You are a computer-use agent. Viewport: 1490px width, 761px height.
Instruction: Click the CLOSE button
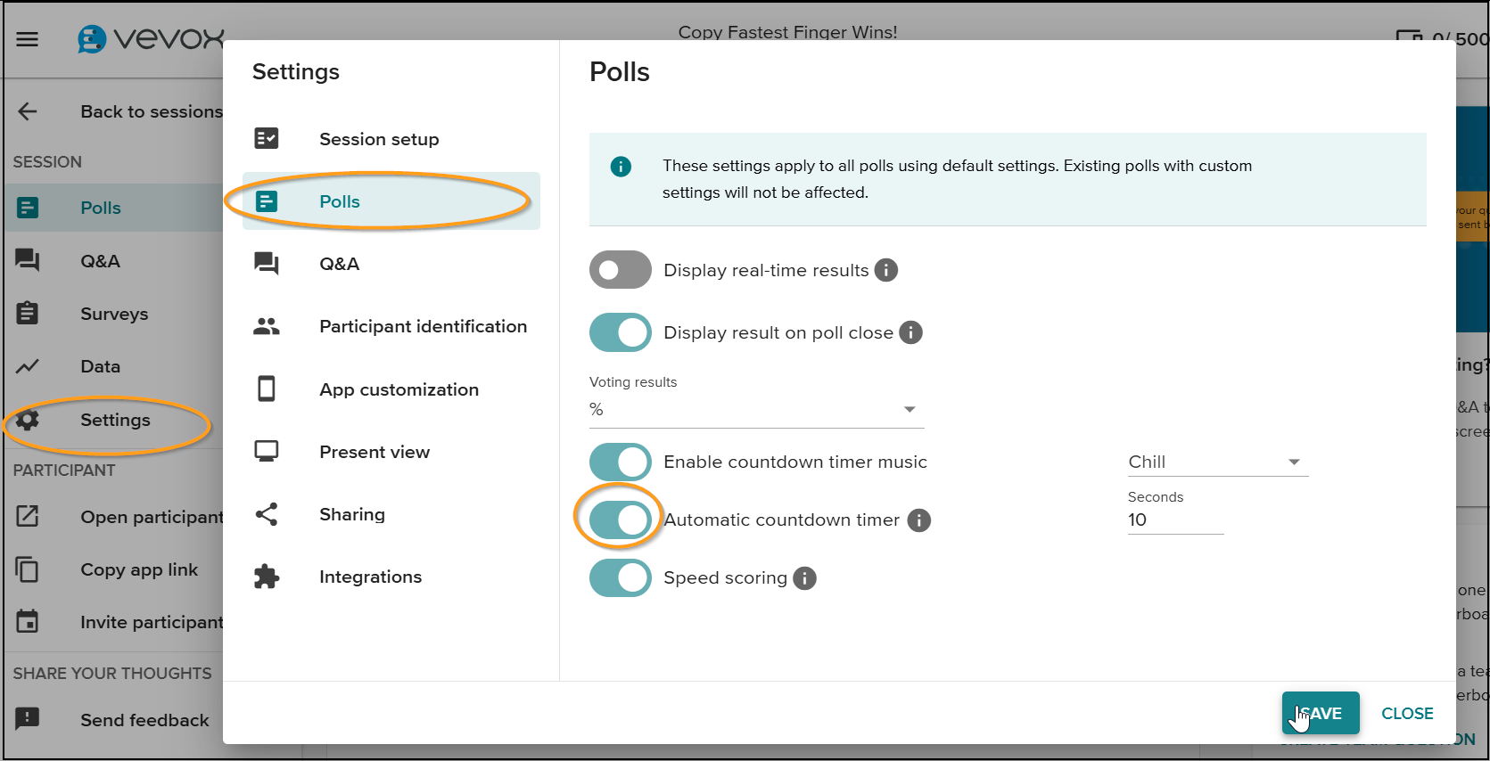[1407, 713]
